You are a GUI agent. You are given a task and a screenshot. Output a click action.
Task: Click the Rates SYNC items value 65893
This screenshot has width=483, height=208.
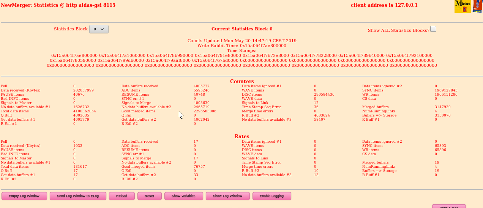pos(440,146)
